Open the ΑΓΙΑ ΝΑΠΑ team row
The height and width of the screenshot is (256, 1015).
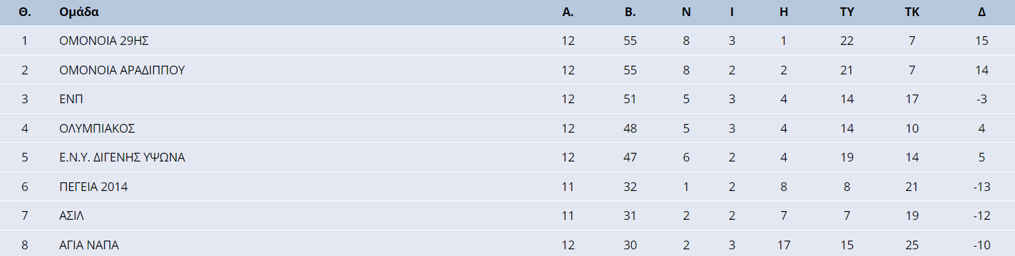(507, 245)
